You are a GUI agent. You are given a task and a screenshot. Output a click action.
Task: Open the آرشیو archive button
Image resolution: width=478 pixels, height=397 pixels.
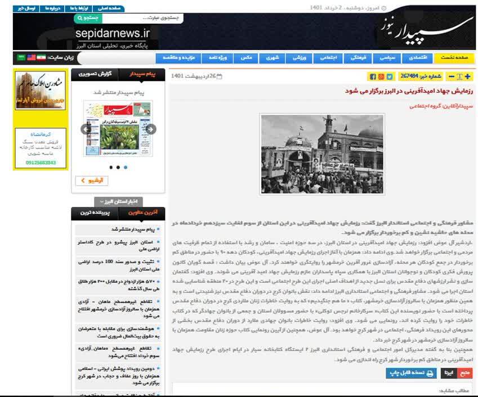click(92, 181)
